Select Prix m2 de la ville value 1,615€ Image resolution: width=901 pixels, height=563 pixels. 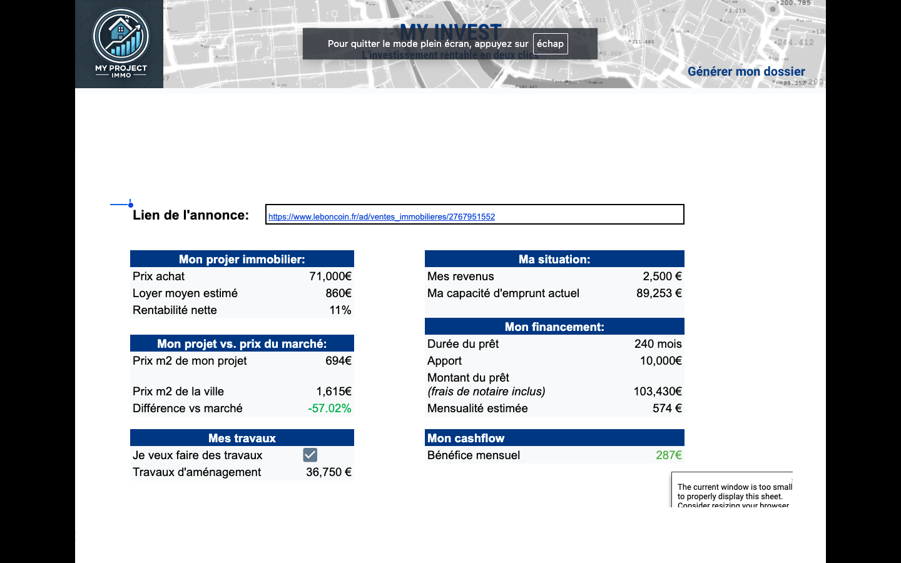[x=333, y=391]
